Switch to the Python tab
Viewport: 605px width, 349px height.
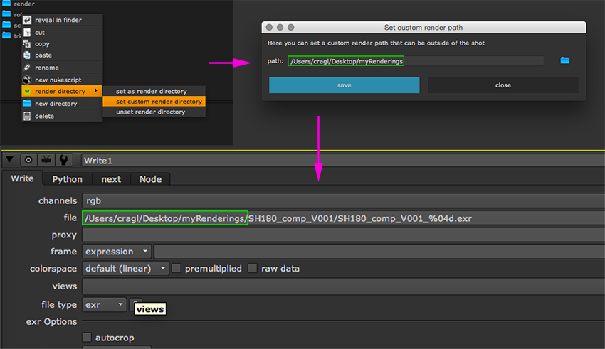[x=68, y=179]
